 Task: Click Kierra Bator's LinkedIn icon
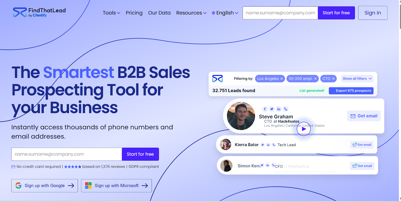pyautogui.click(x=268, y=145)
